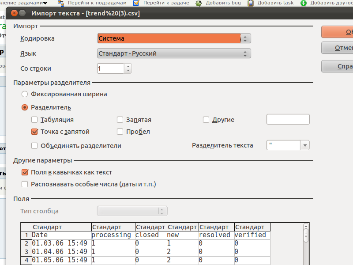Open the Разделитель текста combo box arrow
The width and height of the screenshot is (353, 265).
tap(304, 145)
